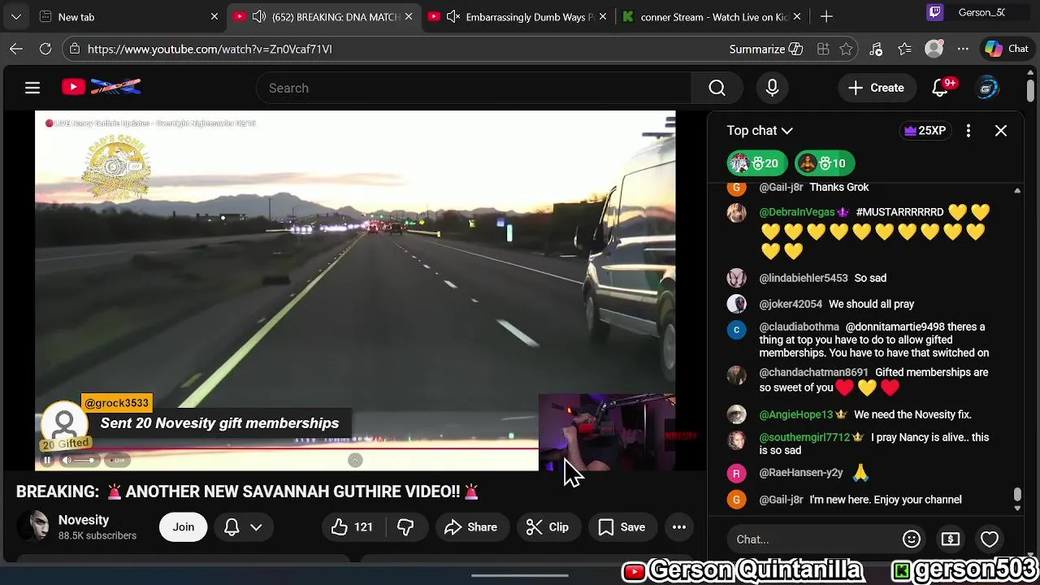Open Novesity channel name link
Screen dimensions: 1040x585
[84, 520]
